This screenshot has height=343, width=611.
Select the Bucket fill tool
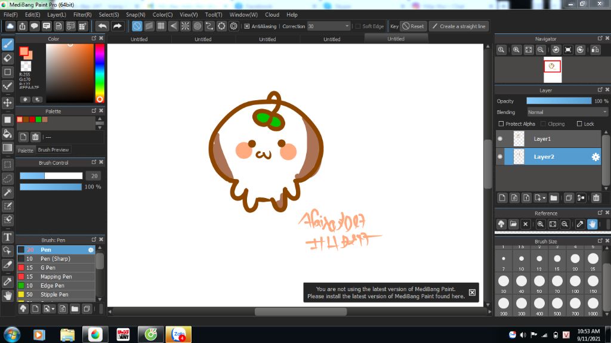click(7, 134)
